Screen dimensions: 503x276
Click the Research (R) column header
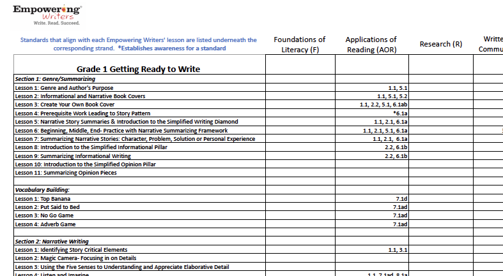click(440, 44)
